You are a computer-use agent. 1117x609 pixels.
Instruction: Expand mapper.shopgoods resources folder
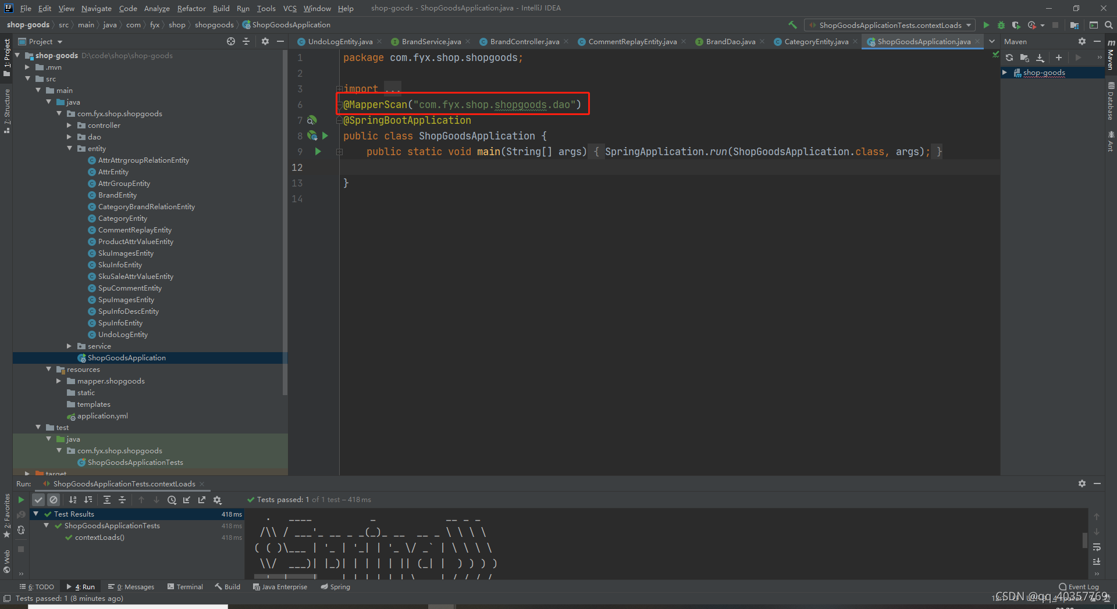click(x=59, y=381)
